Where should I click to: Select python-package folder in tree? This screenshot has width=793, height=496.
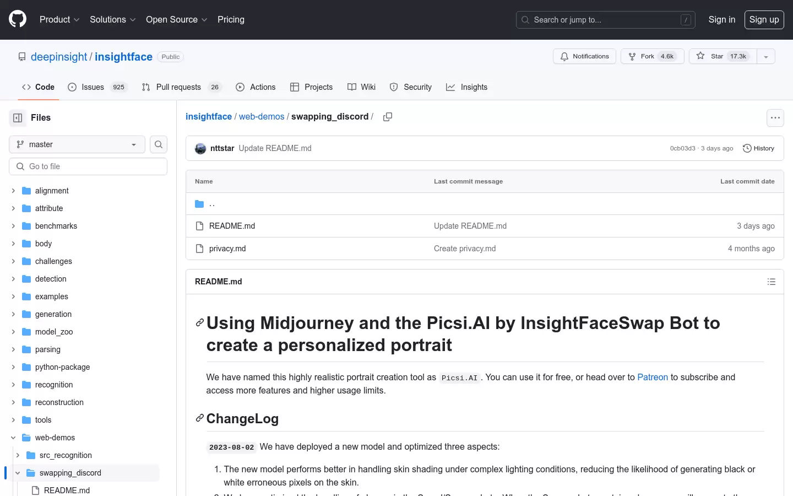(62, 367)
